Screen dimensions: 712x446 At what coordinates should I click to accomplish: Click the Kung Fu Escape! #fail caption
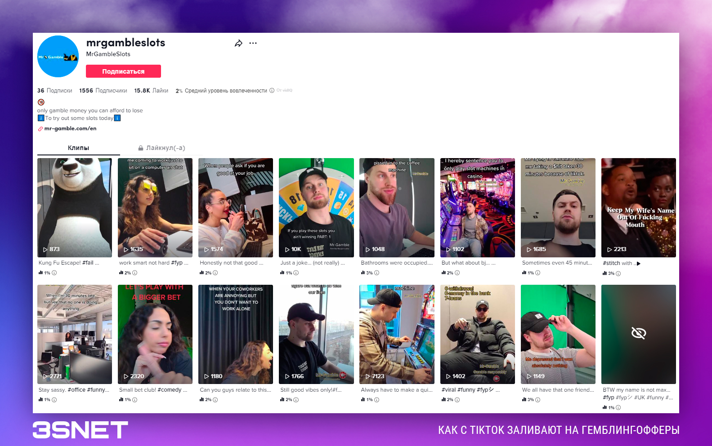click(68, 263)
